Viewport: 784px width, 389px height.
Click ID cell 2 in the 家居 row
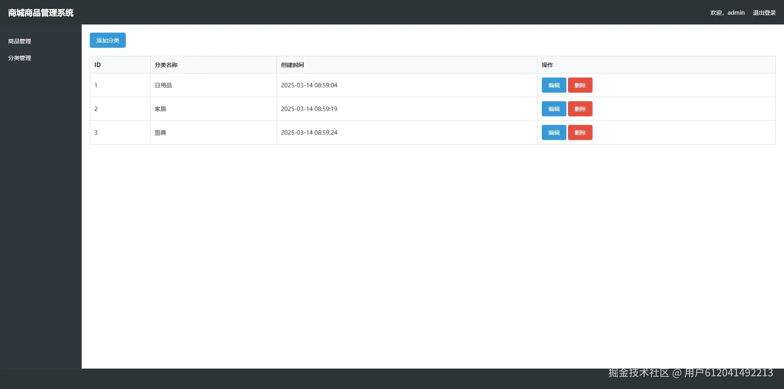120,109
